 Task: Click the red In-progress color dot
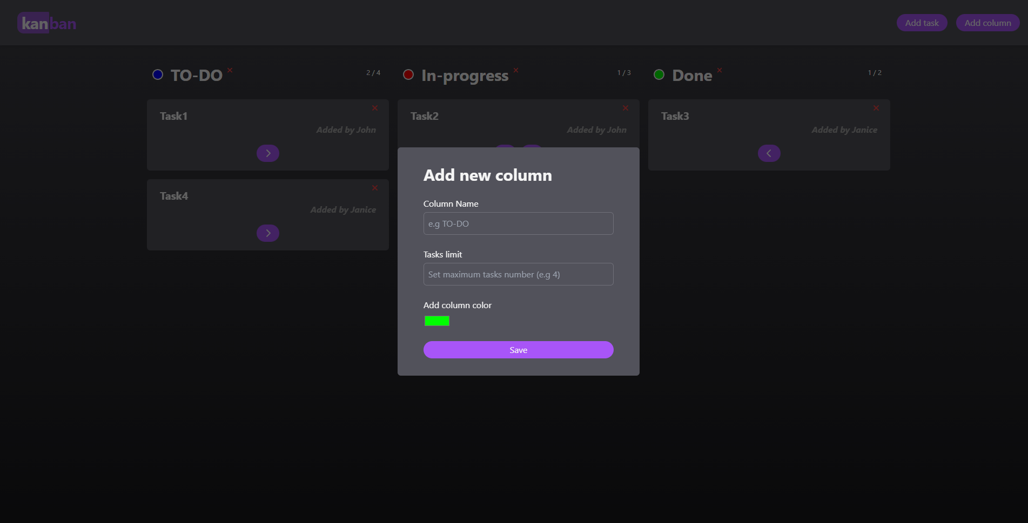(x=408, y=74)
